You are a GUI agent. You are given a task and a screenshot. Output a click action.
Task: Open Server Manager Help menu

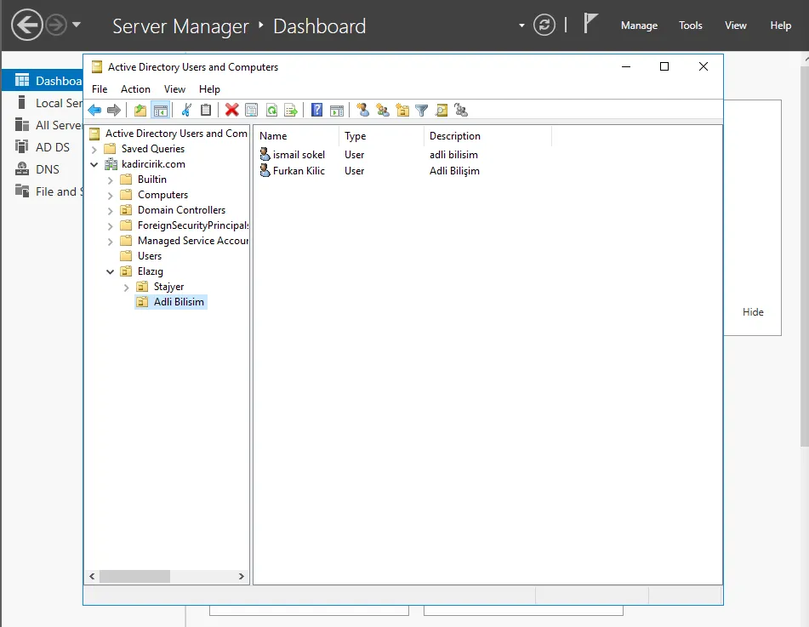click(x=781, y=26)
